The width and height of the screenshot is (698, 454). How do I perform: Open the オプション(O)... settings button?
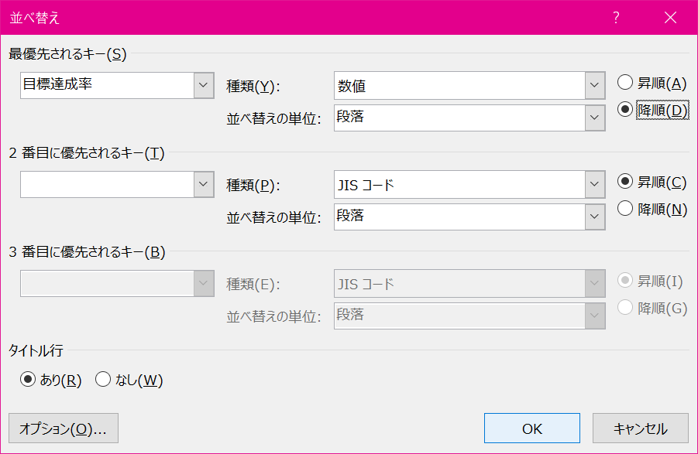click(63, 428)
